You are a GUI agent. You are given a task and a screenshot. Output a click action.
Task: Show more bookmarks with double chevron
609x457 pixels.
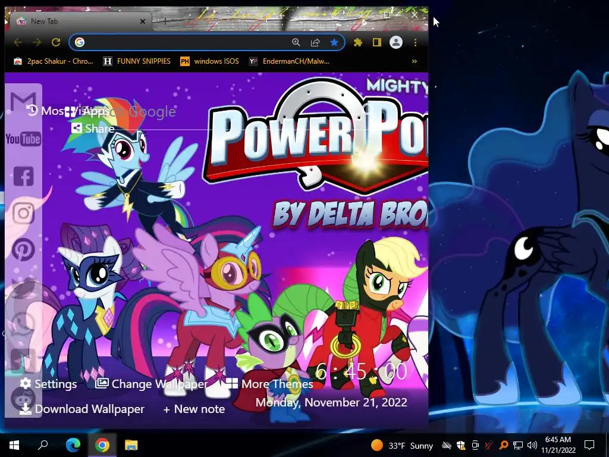pyautogui.click(x=415, y=61)
